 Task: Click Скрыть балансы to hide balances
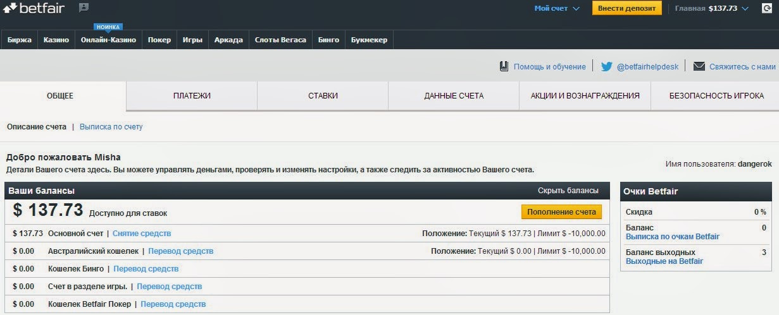(x=568, y=191)
